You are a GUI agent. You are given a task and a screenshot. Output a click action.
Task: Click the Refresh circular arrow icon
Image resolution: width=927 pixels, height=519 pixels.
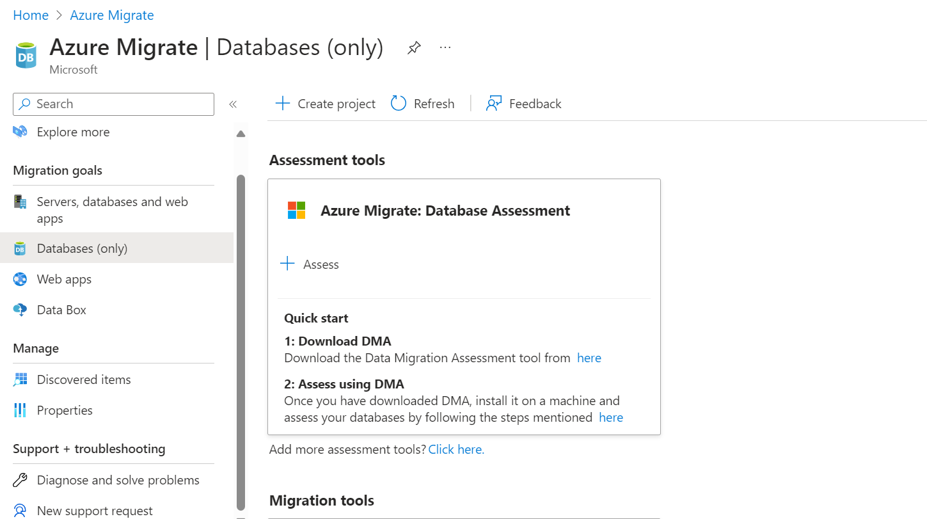(x=399, y=104)
